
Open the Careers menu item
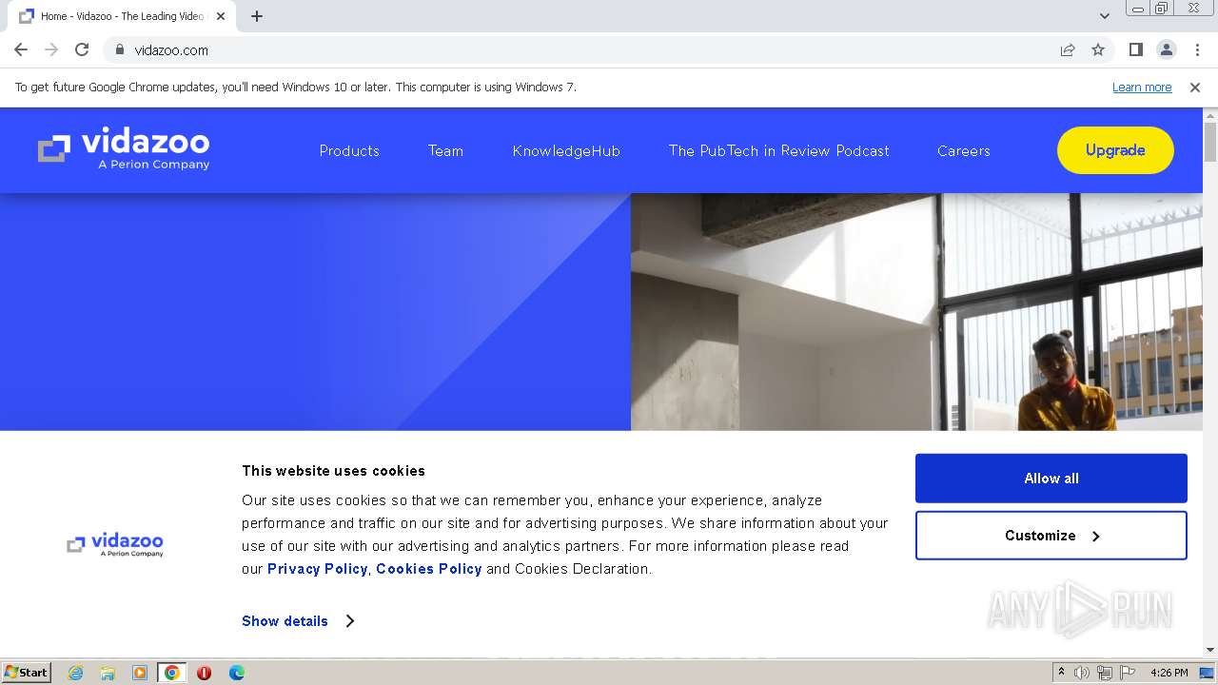pos(963,150)
